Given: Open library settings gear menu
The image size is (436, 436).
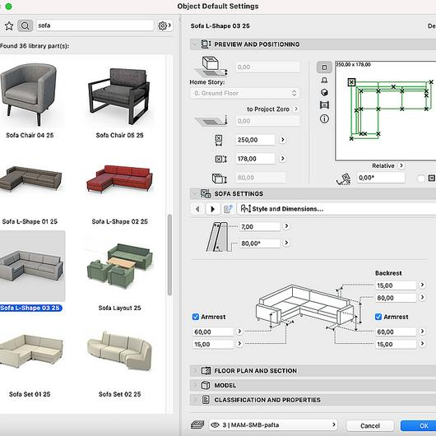Looking at the screenshot, I should [x=165, y=26].
